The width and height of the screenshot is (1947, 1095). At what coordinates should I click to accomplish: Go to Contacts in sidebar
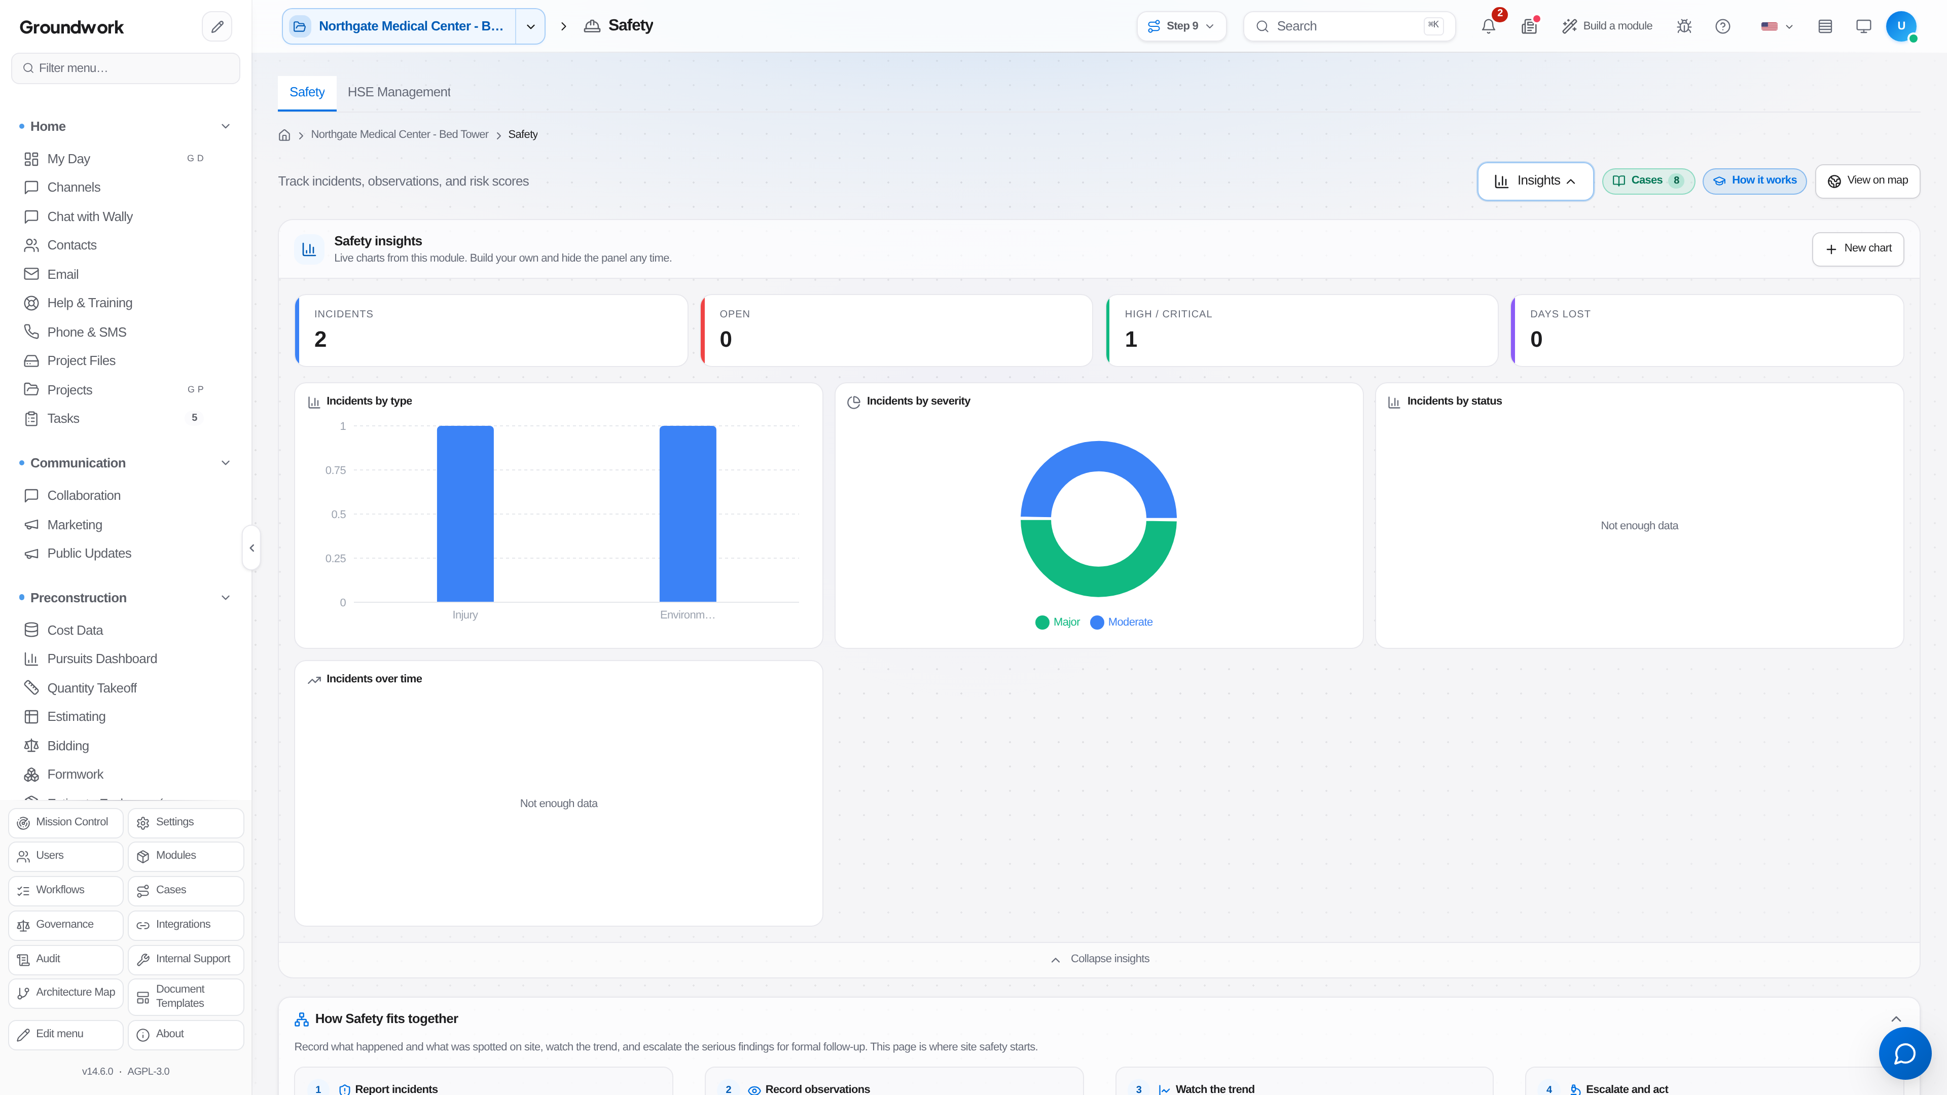(x=114, y=245)
